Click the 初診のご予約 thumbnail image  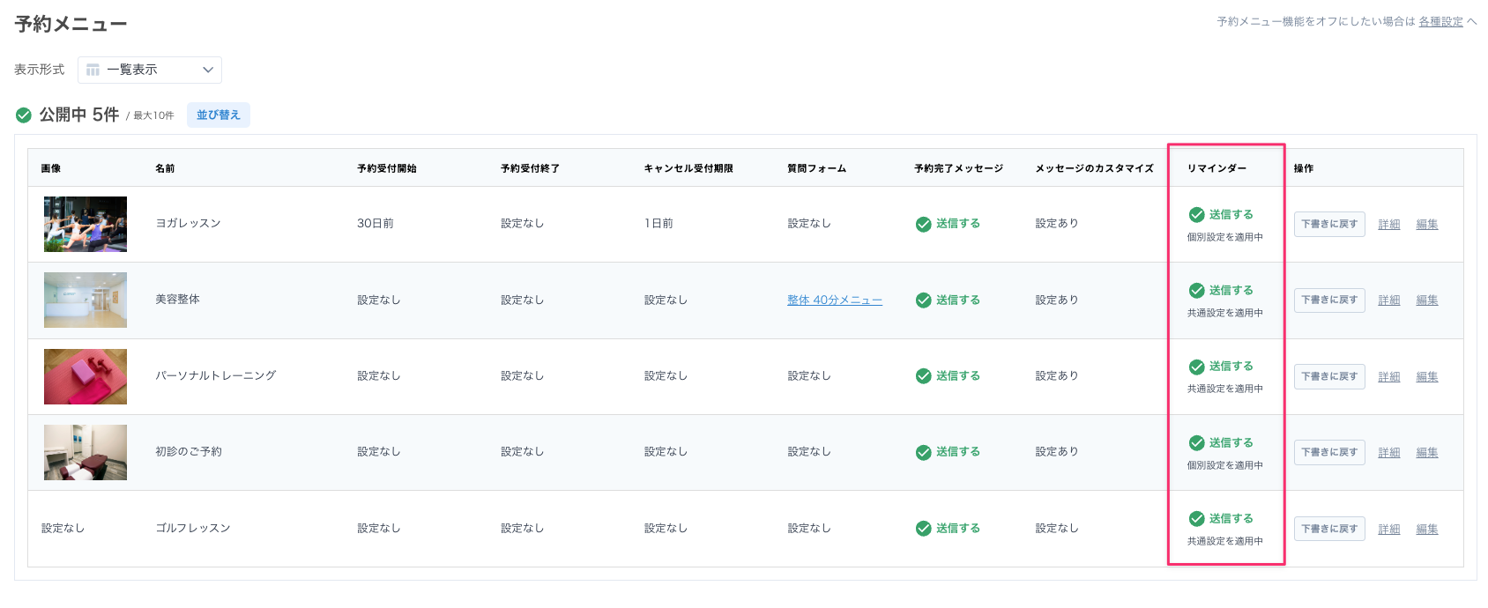pyautogui.click(x=86, y=452)
